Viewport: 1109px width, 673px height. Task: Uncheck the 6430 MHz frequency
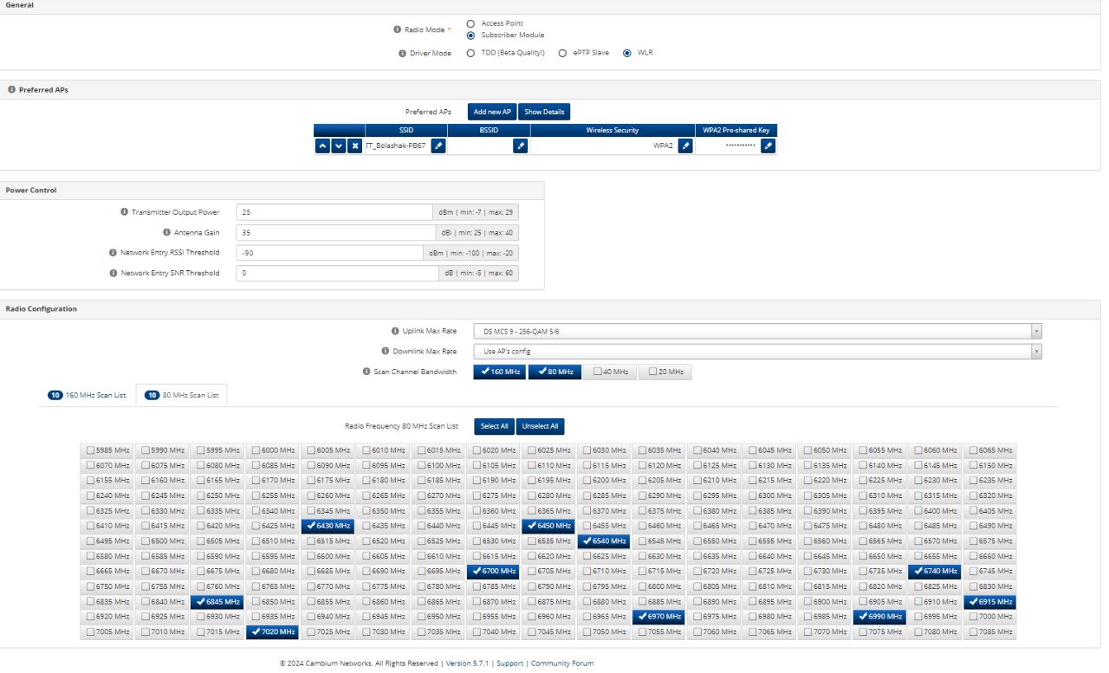[x=328, y=526]
